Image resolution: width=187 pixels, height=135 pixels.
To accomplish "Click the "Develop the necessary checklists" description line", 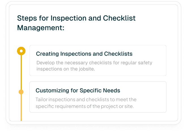I will [x=94, y=62].
